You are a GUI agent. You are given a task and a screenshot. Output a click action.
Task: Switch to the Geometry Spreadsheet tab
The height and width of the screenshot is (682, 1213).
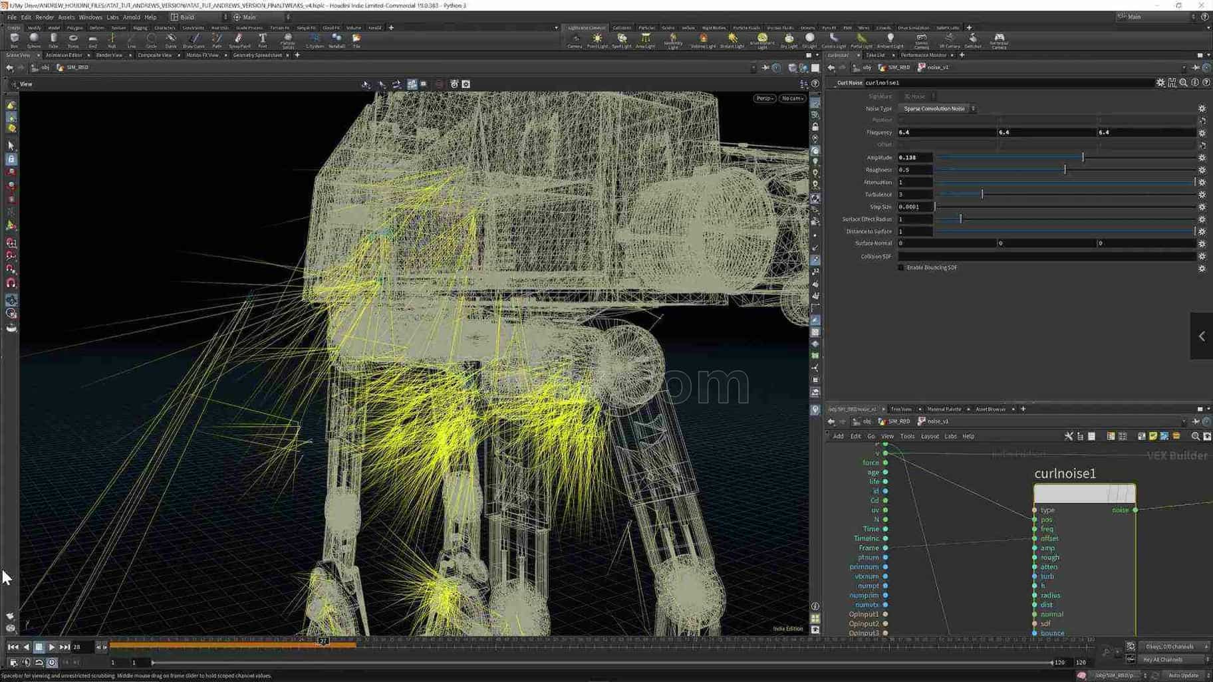click(x=257, y=55)
